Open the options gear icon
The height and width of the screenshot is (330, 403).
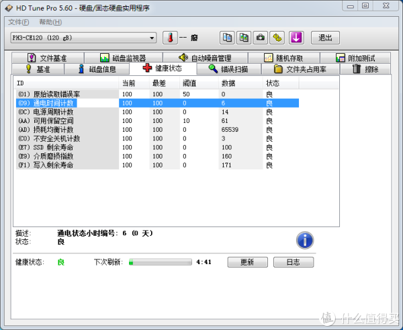pyautogui.click(x=277, y=38)
